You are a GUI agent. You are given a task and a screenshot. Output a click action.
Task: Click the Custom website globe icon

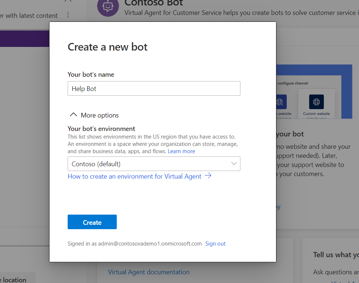click(x=316, y=102)
